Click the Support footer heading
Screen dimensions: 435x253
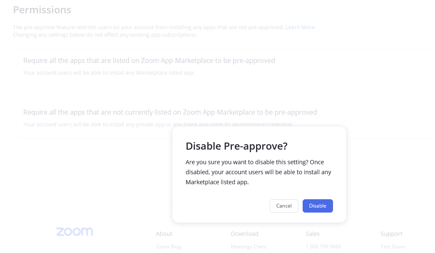[x=391, y=234]
